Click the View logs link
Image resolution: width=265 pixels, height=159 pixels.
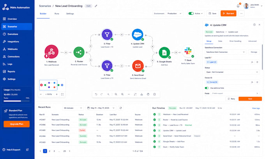[x=256, y=108]
